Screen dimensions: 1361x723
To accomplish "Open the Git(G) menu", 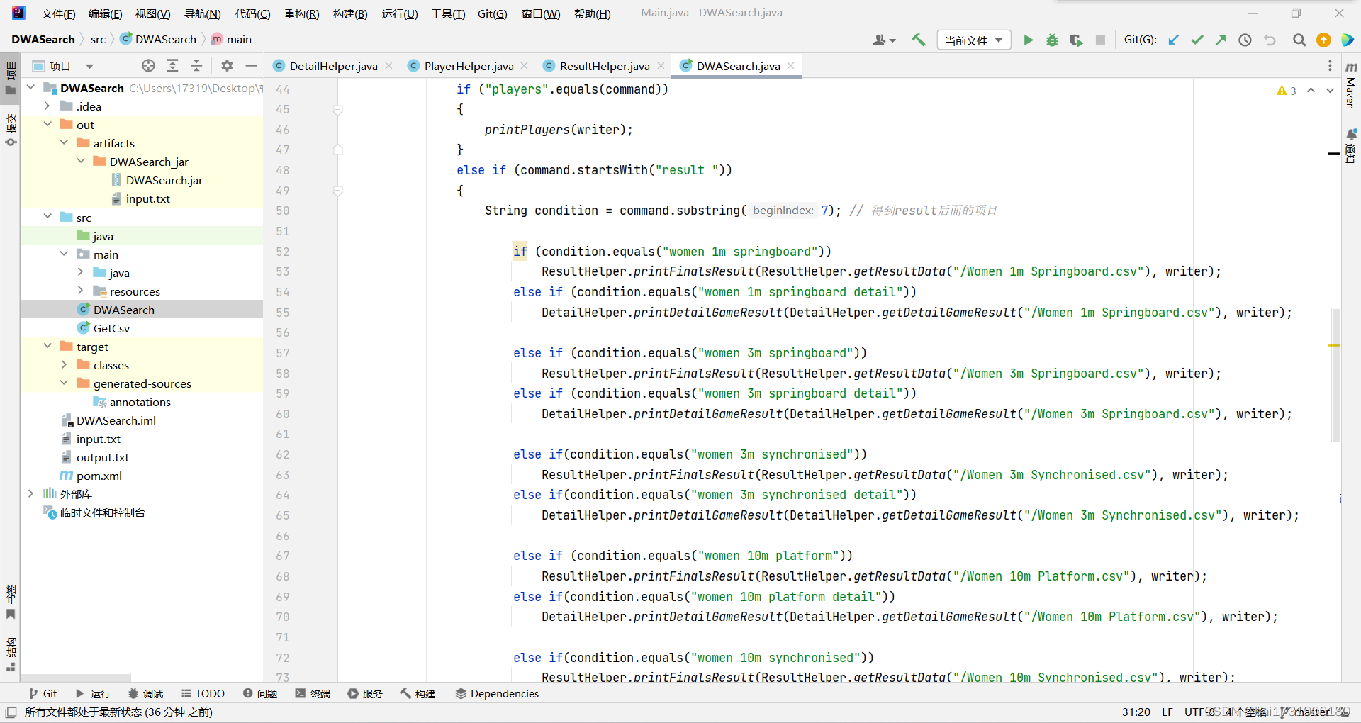I will [x=492, y=13].
